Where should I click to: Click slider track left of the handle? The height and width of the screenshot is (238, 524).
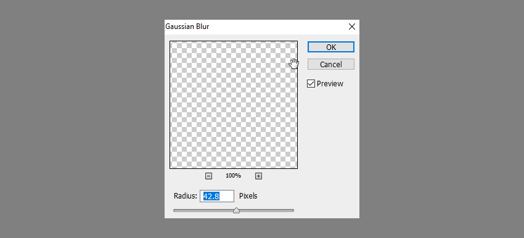tap(203, 211)
